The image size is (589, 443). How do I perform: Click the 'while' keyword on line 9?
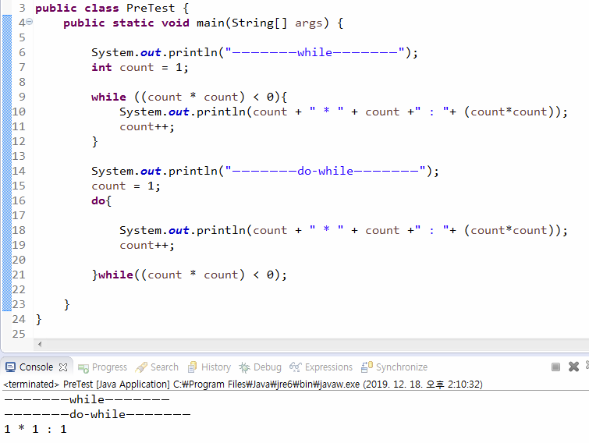coord(108,97)
